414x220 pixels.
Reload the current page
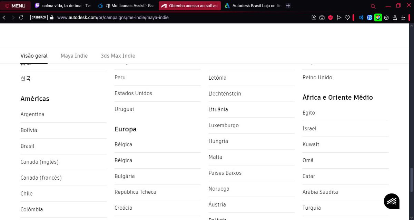coord(21,17)
